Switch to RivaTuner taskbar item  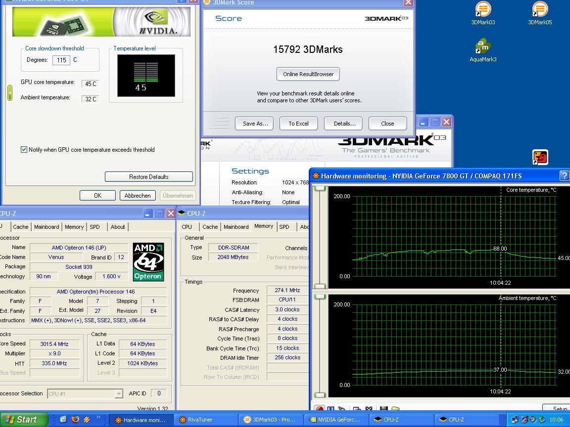click(x=205, y=420)
